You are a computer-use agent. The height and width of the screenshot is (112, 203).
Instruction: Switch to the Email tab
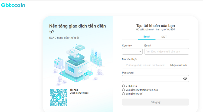coord(147,37)
